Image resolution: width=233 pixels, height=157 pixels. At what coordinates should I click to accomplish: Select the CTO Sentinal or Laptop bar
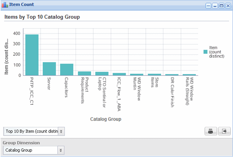102,74
